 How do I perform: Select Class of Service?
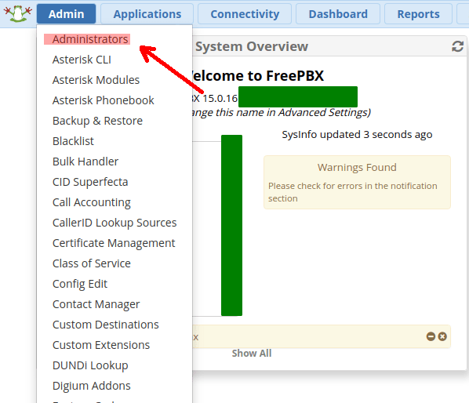point(92,263)
